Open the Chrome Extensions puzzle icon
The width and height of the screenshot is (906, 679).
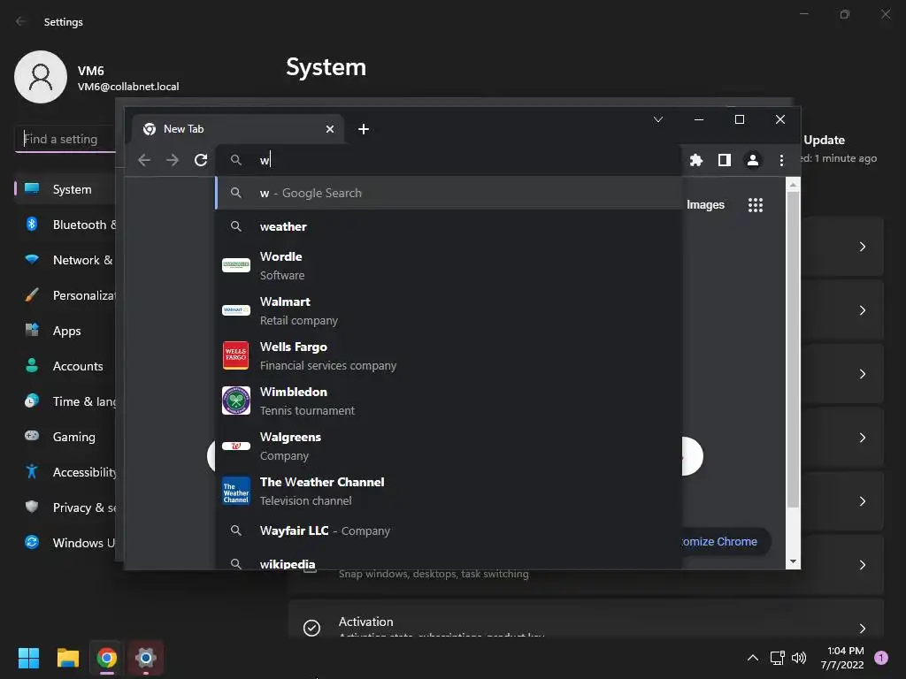(696, 160)
